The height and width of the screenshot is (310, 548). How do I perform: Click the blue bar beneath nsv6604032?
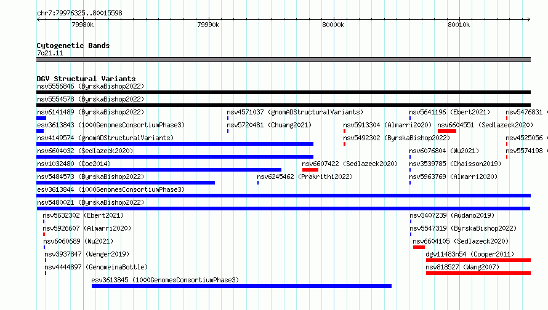pos(175,157)
